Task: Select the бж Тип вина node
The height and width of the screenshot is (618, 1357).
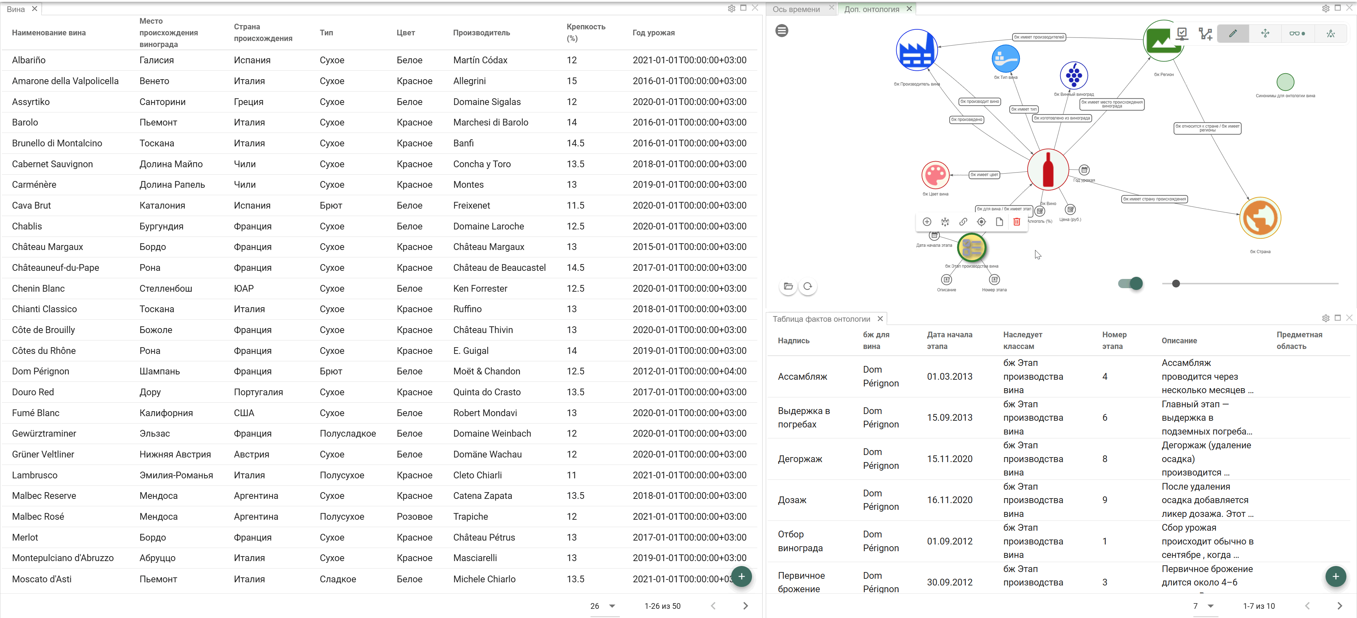Action: (1005, 58)
